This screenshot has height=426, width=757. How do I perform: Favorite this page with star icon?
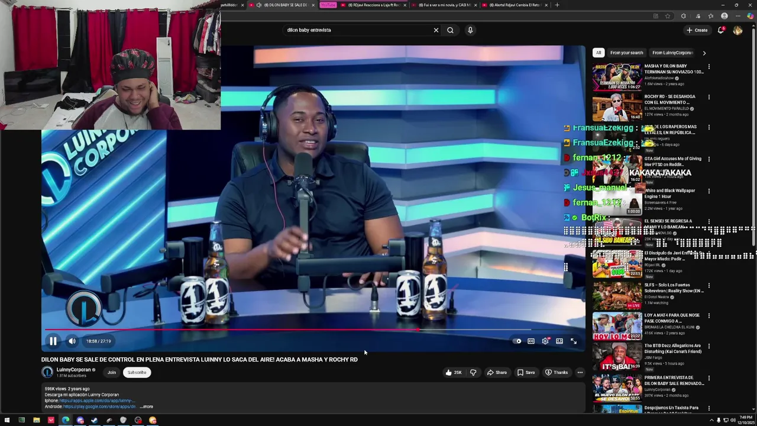click(x=668, y=16)
